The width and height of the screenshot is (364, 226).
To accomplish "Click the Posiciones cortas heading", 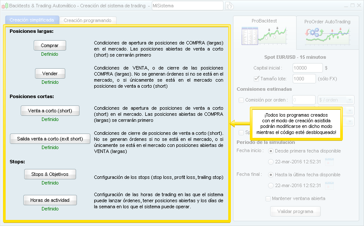I will click(x=32, y=96).
